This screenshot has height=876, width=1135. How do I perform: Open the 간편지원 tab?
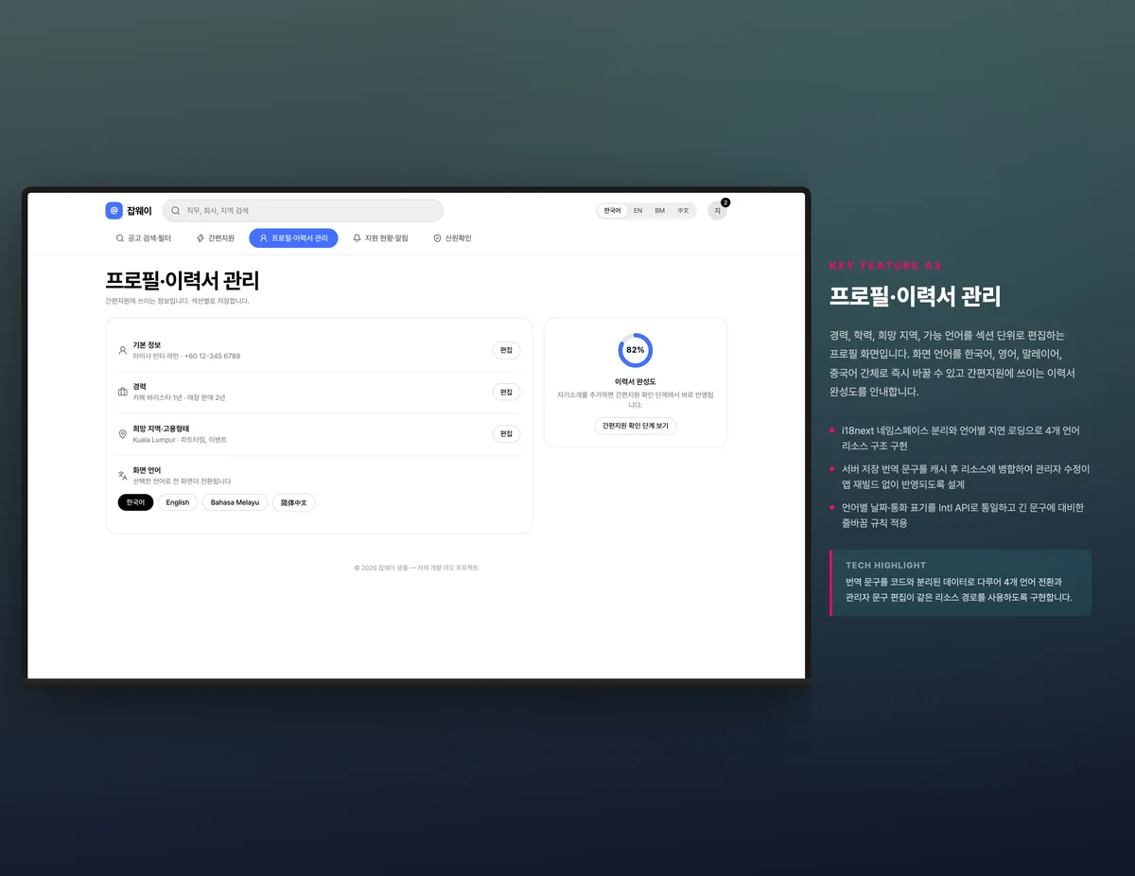coord(215,238)
